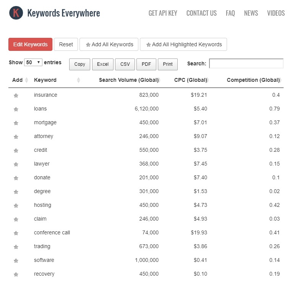Select the mortgage keyword text
The image size is (292, 281).
45,122
